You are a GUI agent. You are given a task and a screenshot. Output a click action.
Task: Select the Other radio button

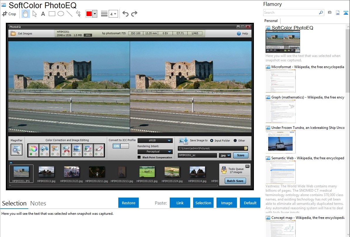tap(235, 141)
